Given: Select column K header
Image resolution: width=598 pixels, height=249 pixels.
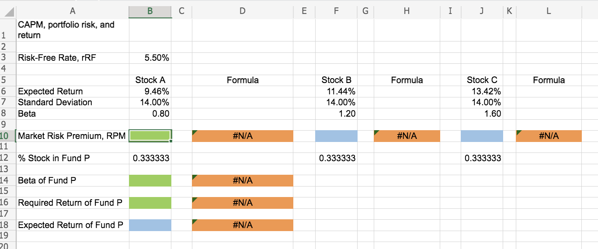Looking at the screenshot, I should click(x=509, y=11).
